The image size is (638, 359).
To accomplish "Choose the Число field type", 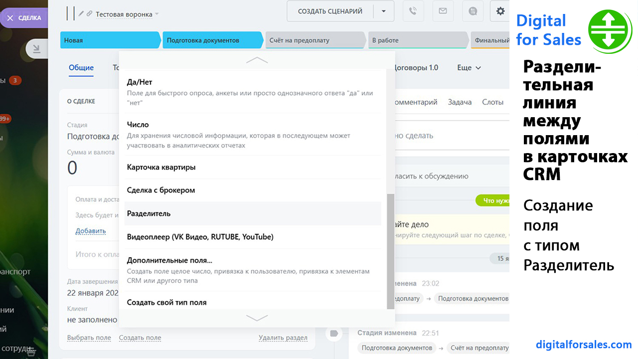I will (x=253, y=134).
